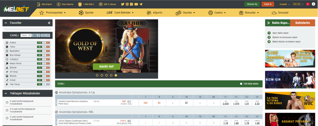The image size is (318, 126).
Task: Open the Instagram social icon
Action: pos(127,4)
